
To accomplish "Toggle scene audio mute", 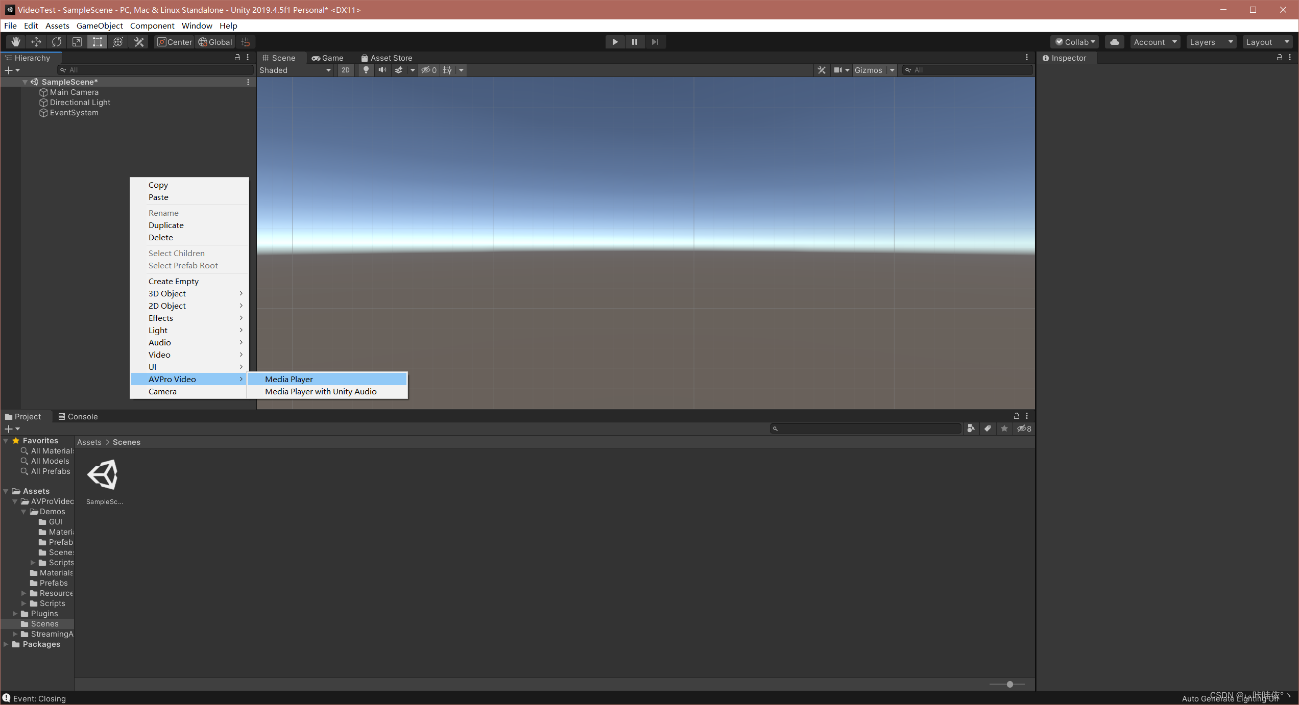I will click(x=382, y=70).
